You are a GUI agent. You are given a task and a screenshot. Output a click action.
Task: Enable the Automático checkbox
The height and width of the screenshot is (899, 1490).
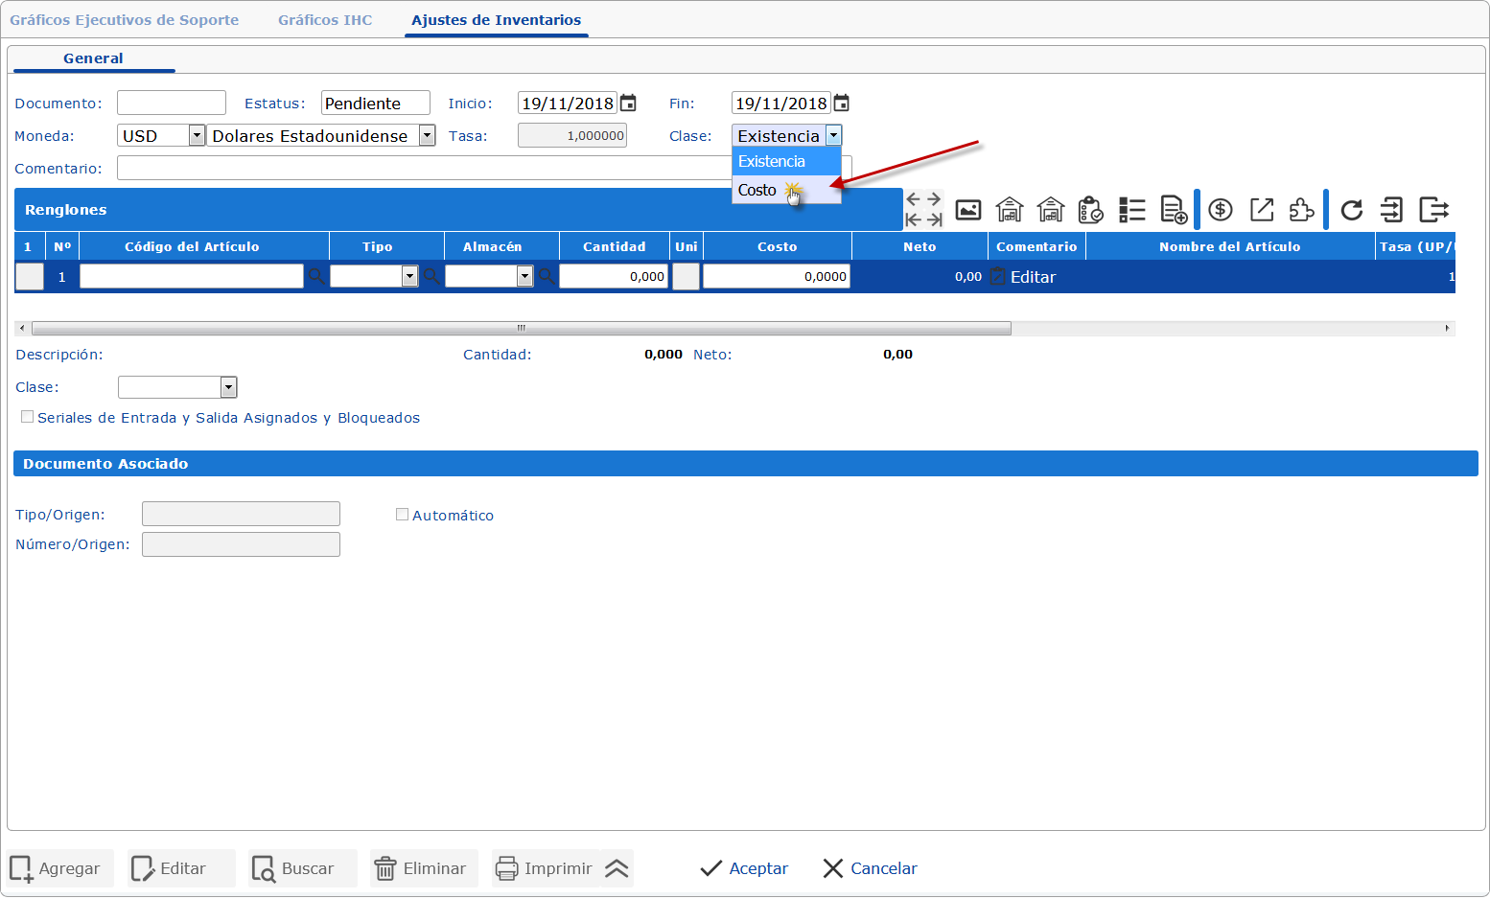click(x=403, y=515)
